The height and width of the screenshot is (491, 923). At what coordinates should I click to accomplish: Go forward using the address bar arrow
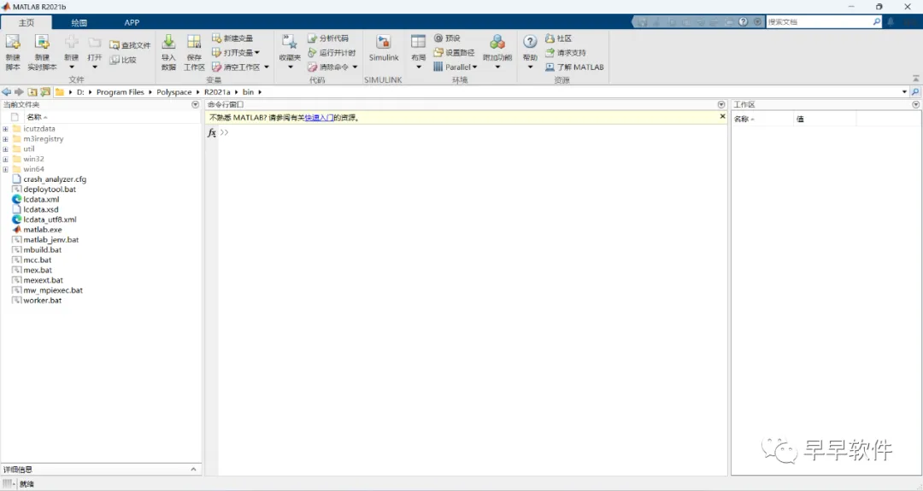pos(20,91)
